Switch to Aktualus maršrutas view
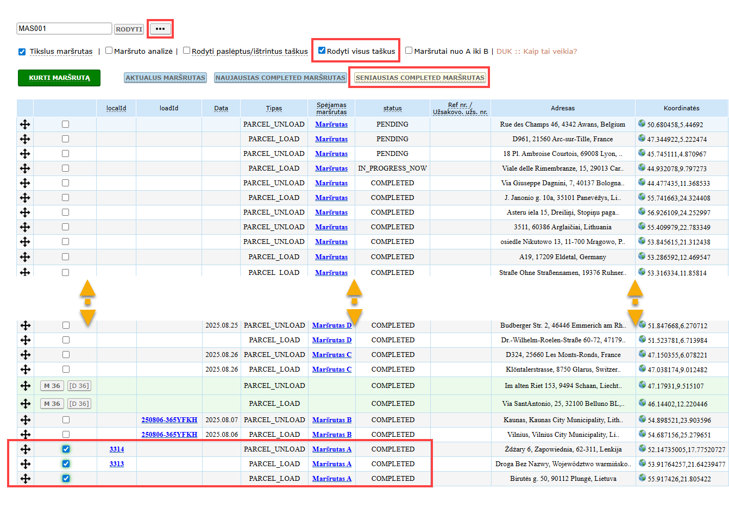This screenshot has width=729, height=514. [x=165, y=78]
